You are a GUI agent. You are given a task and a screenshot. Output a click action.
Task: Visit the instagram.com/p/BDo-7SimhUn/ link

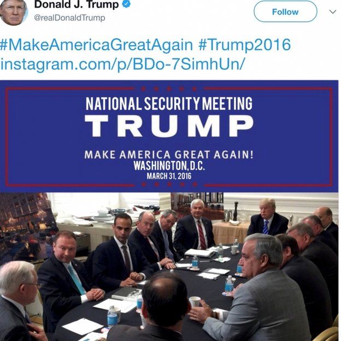click(x=122, y=64)
